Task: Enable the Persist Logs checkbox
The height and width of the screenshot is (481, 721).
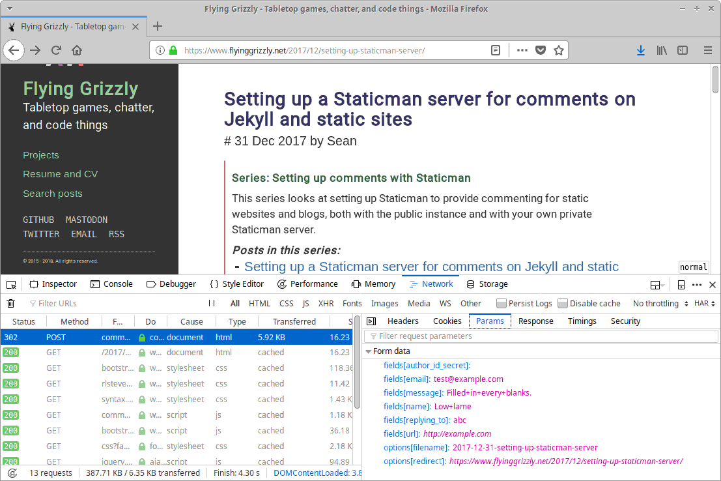Action: (x=501, y=304)
